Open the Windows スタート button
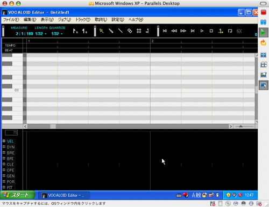 coord(17,195)
